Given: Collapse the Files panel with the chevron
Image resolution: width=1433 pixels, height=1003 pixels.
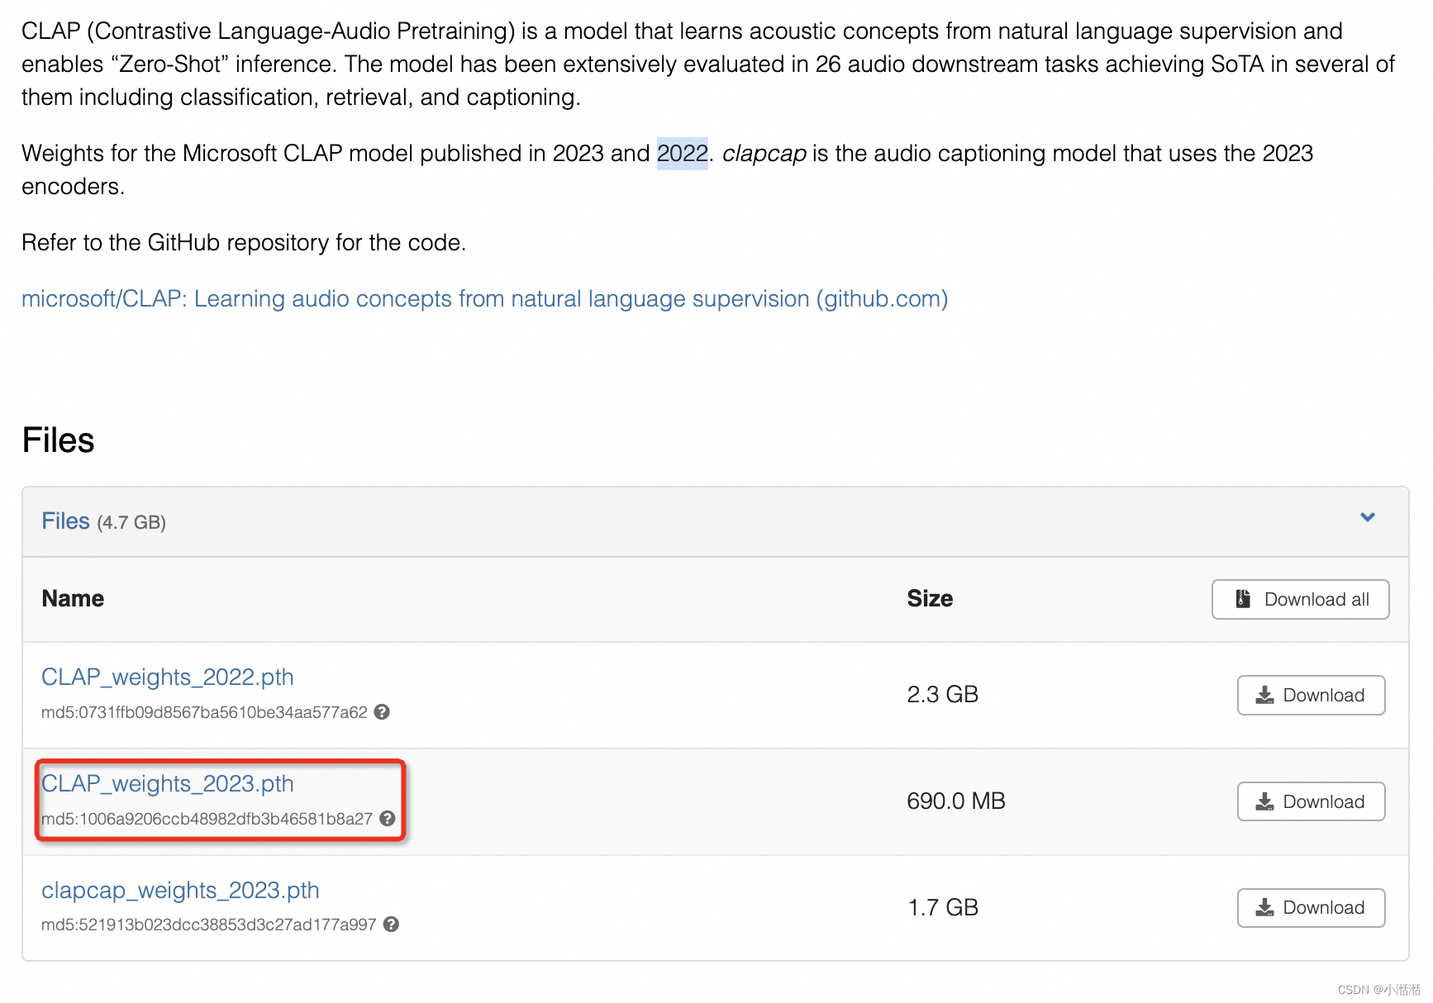Looking at the screenshot, I should [x=1368, y=517].
